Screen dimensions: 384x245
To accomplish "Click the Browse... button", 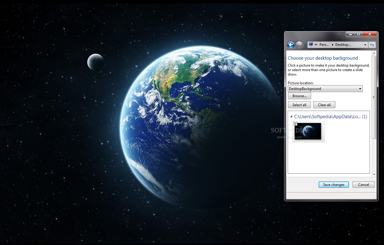I will (x=299, y=96).
